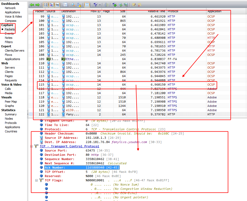Click the TCP - Transport Control Protocol link
The image size is (247, 201).
70,146
